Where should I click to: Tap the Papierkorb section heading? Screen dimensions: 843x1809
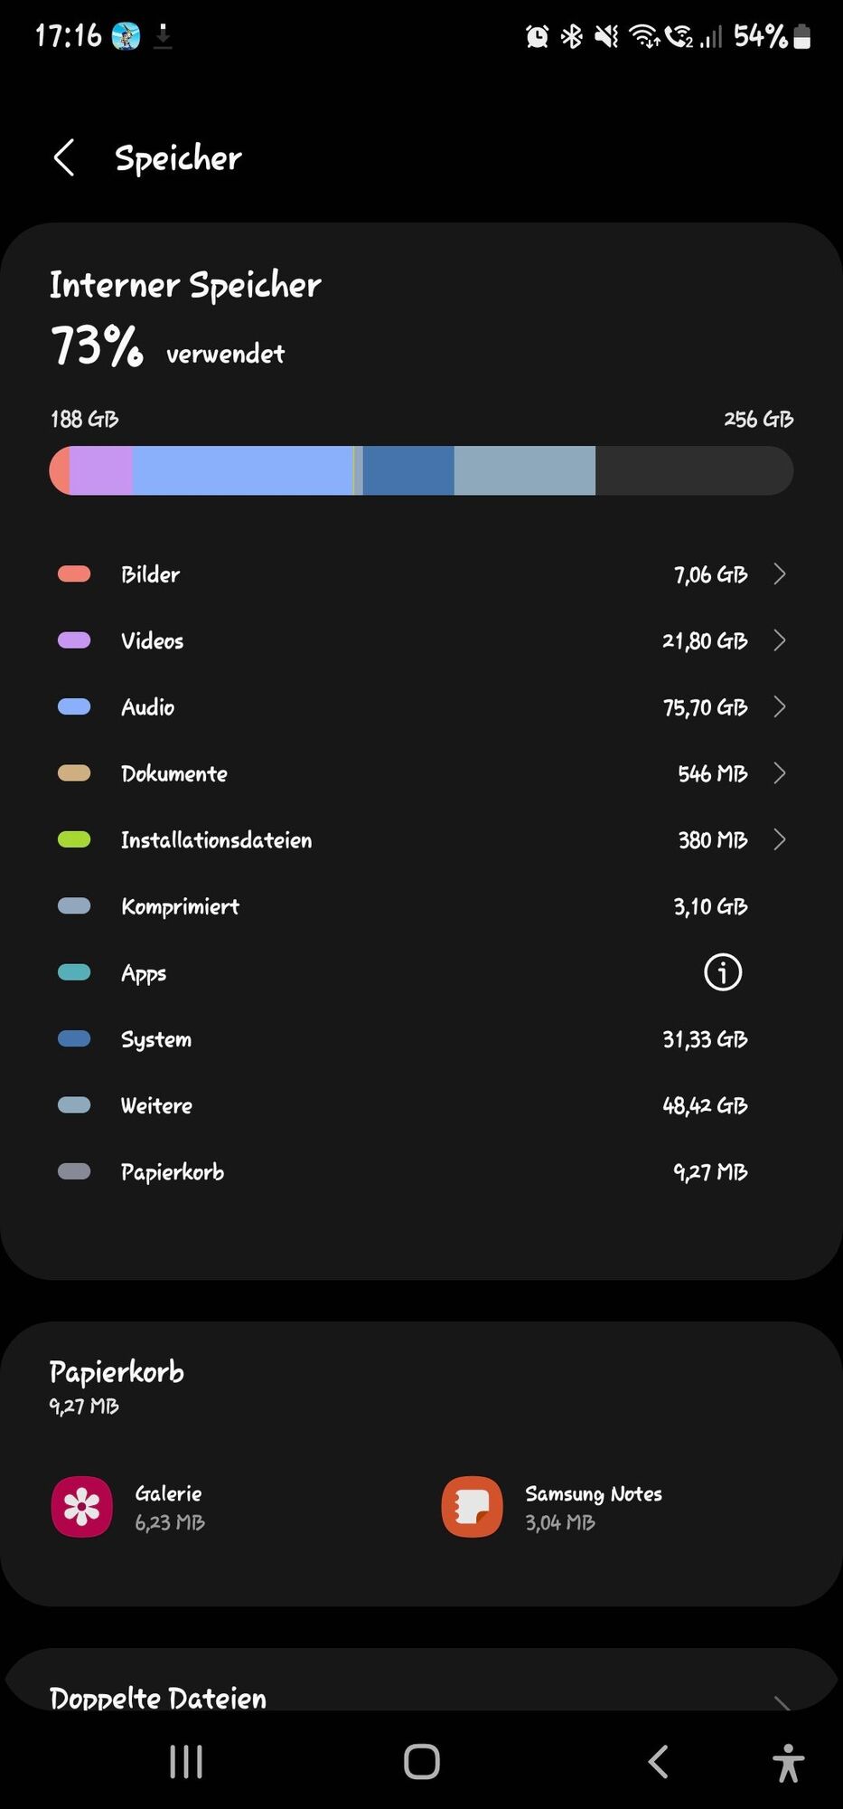[117, 1372]
